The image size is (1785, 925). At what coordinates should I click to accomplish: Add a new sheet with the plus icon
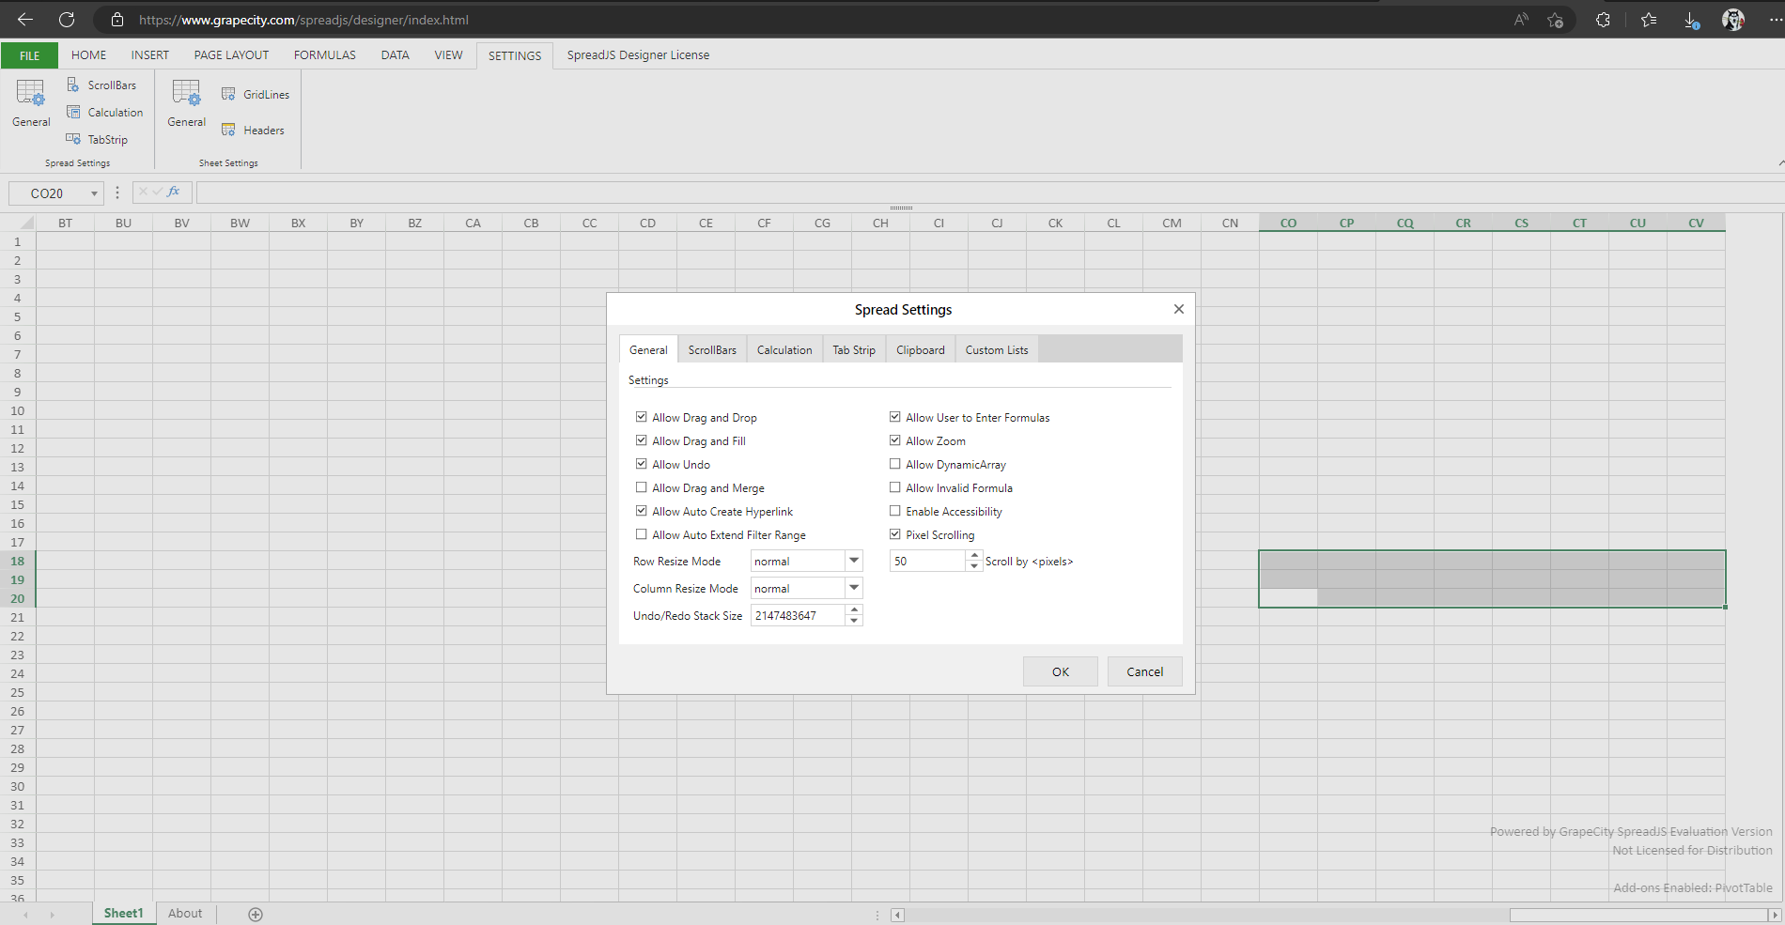pyautogui.click(x=254, y=913)
